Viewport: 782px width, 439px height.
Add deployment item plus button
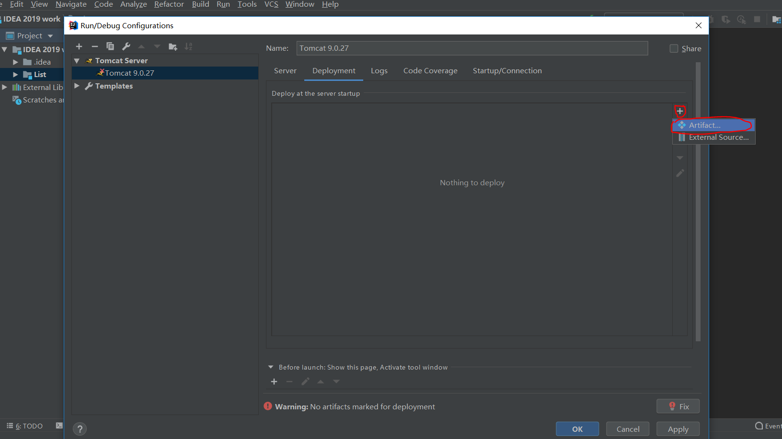[x=680, y=111]
